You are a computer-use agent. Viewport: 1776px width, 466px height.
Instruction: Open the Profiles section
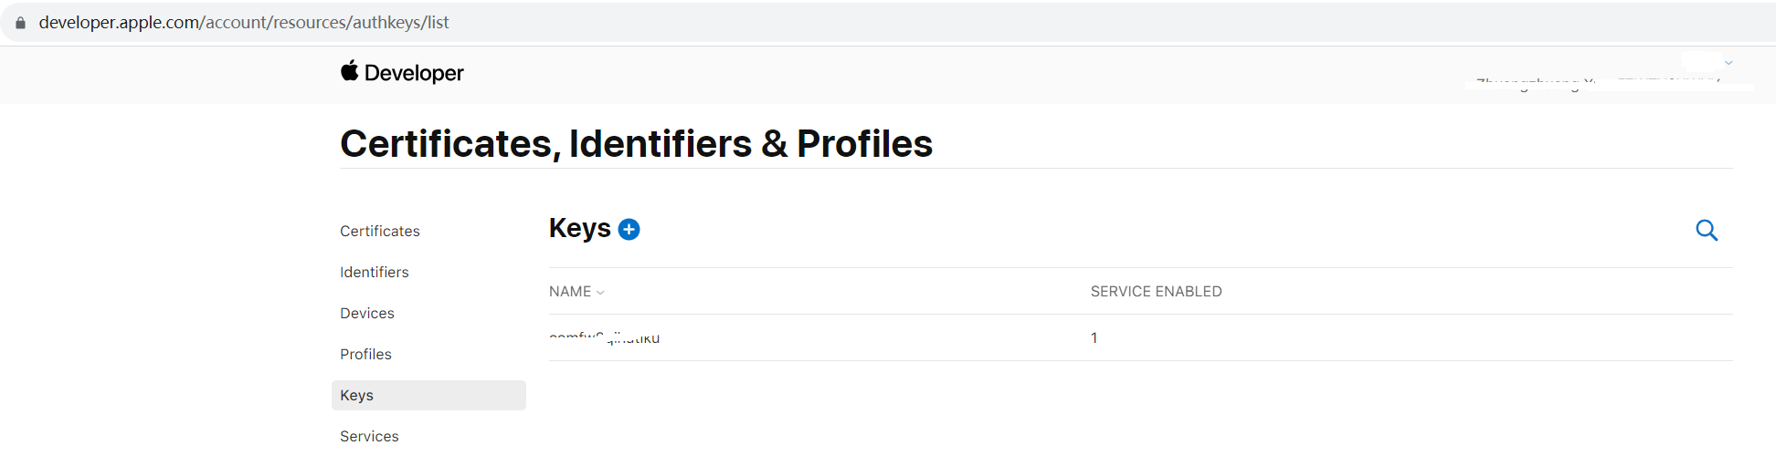click(x=365, y=355)
